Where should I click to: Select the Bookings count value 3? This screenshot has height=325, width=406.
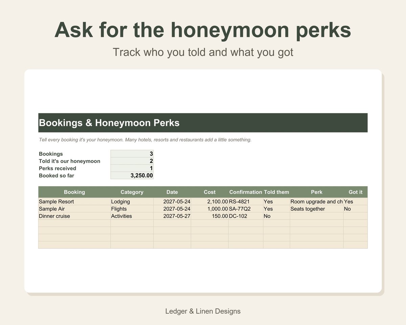click(132, 154)
